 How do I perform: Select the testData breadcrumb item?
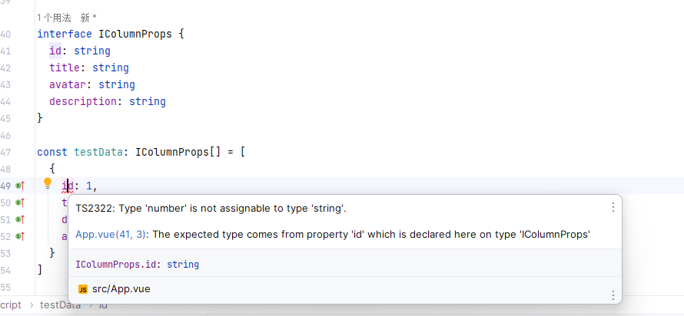(x=61, y=305)
